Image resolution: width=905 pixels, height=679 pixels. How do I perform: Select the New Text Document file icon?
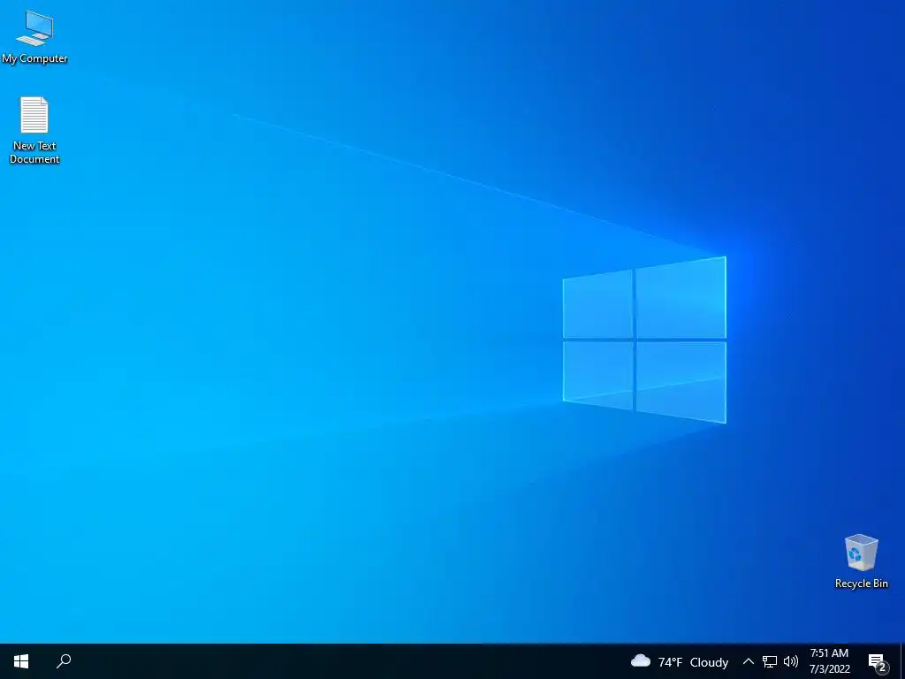point(34,130)
